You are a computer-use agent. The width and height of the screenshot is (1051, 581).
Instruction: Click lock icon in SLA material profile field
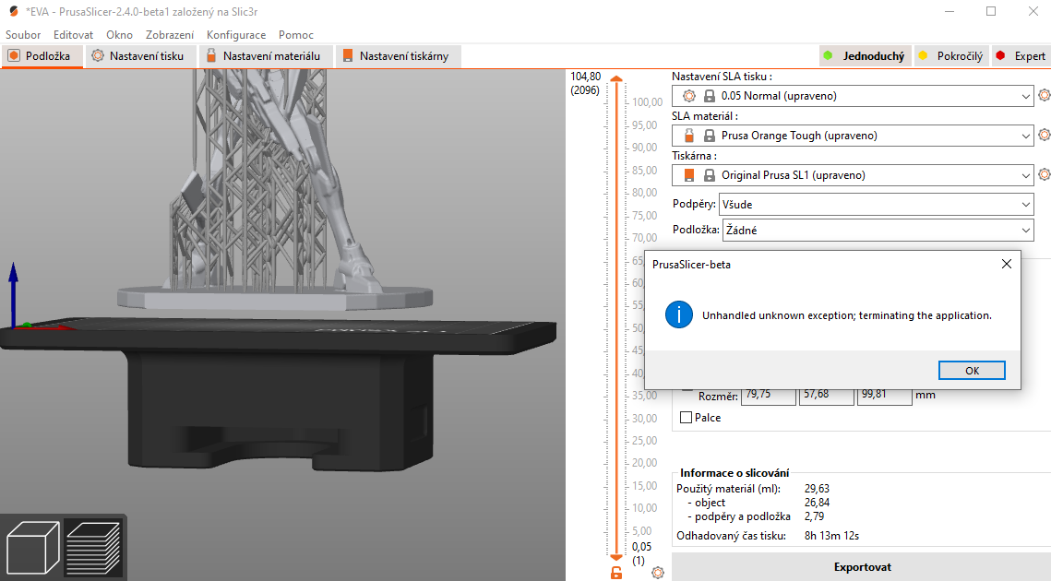(x=710, y=136)
